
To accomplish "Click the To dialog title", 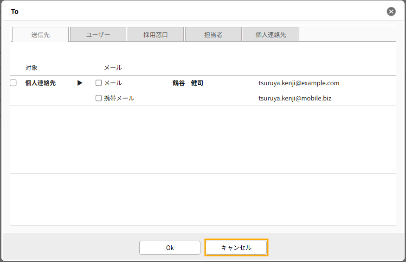I will click(15, 12).
